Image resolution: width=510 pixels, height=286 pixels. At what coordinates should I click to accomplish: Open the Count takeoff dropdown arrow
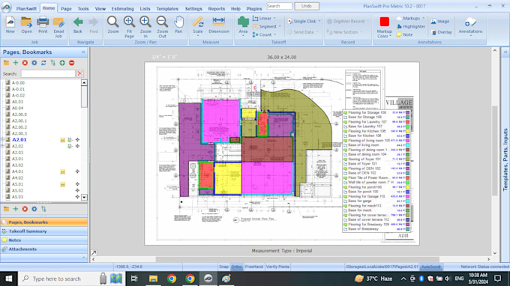pos(274,34)
